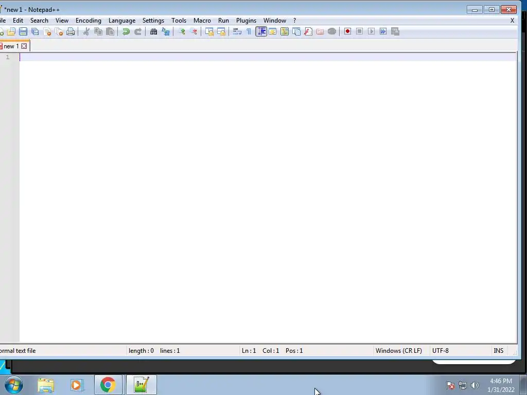Click the Redo arrow icon
Screen dimensions: 527x395
coord(138,31)
